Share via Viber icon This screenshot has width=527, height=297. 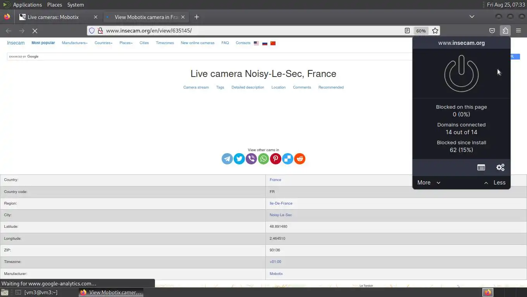click(251, 159)
